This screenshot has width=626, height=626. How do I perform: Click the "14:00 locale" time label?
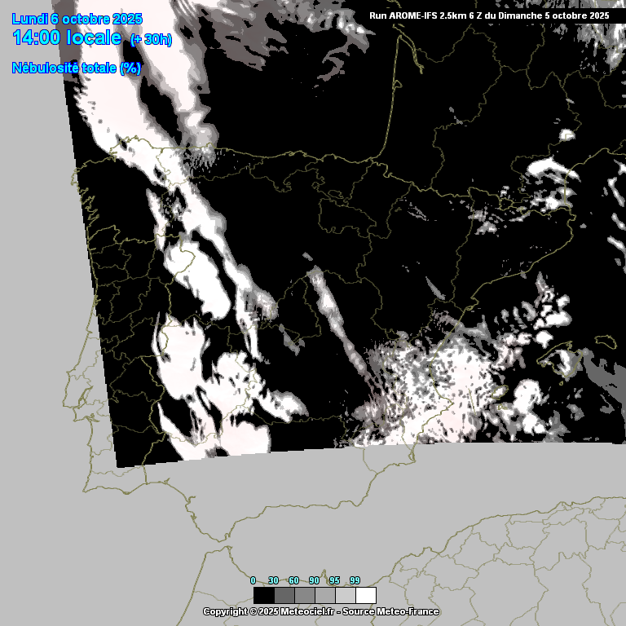(x=68, y=38)
